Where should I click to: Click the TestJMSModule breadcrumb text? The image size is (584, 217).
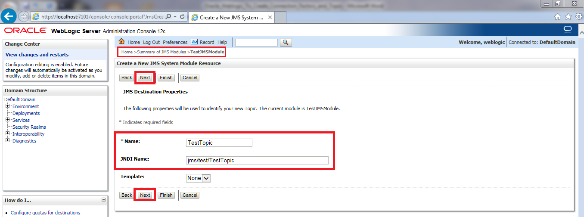point(208,52)
